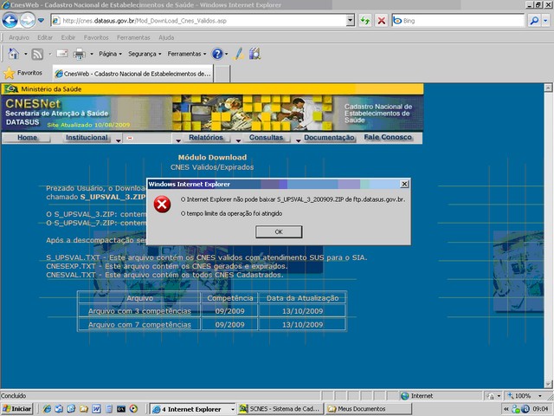Click the Home page house icon
The height and width of the screenshot is (416, 554).
14,54
